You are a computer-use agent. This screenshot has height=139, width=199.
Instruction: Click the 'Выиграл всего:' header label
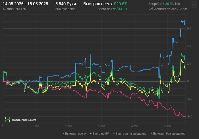98,4
